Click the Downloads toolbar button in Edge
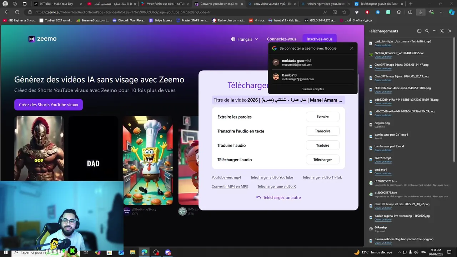457x257 pixels. (x=421, y=12)
